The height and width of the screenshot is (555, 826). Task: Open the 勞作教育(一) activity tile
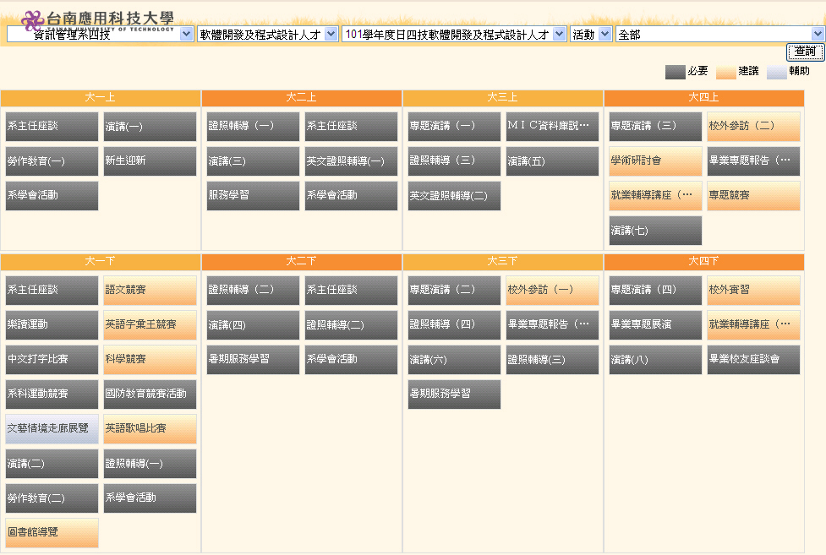[52, 161]
